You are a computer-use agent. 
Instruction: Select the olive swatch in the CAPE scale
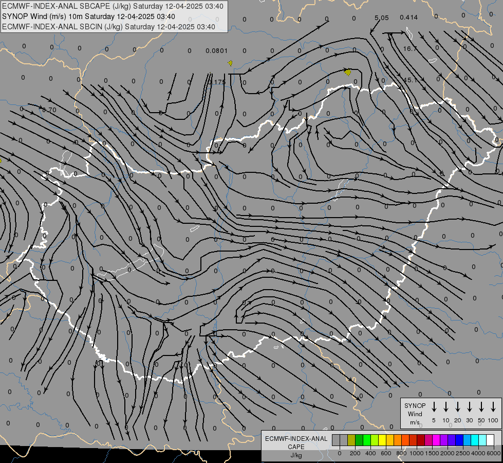pyautogui.click(x=351, y=440)
